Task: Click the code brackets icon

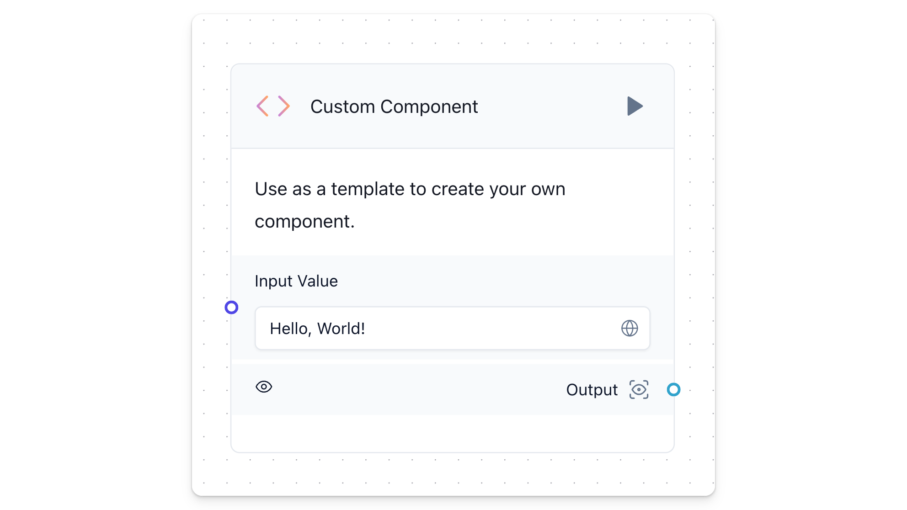Action: [x=273, y=106]
